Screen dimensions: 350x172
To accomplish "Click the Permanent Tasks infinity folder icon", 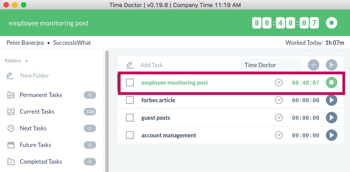I will pyautogui.click(x=11, y=95).
